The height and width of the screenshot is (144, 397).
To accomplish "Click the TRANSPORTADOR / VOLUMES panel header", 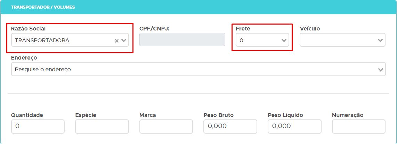I will tap(43, 7).
